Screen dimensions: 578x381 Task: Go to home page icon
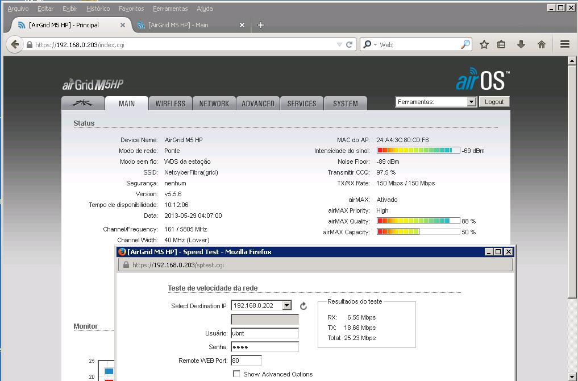pos(542,44)
